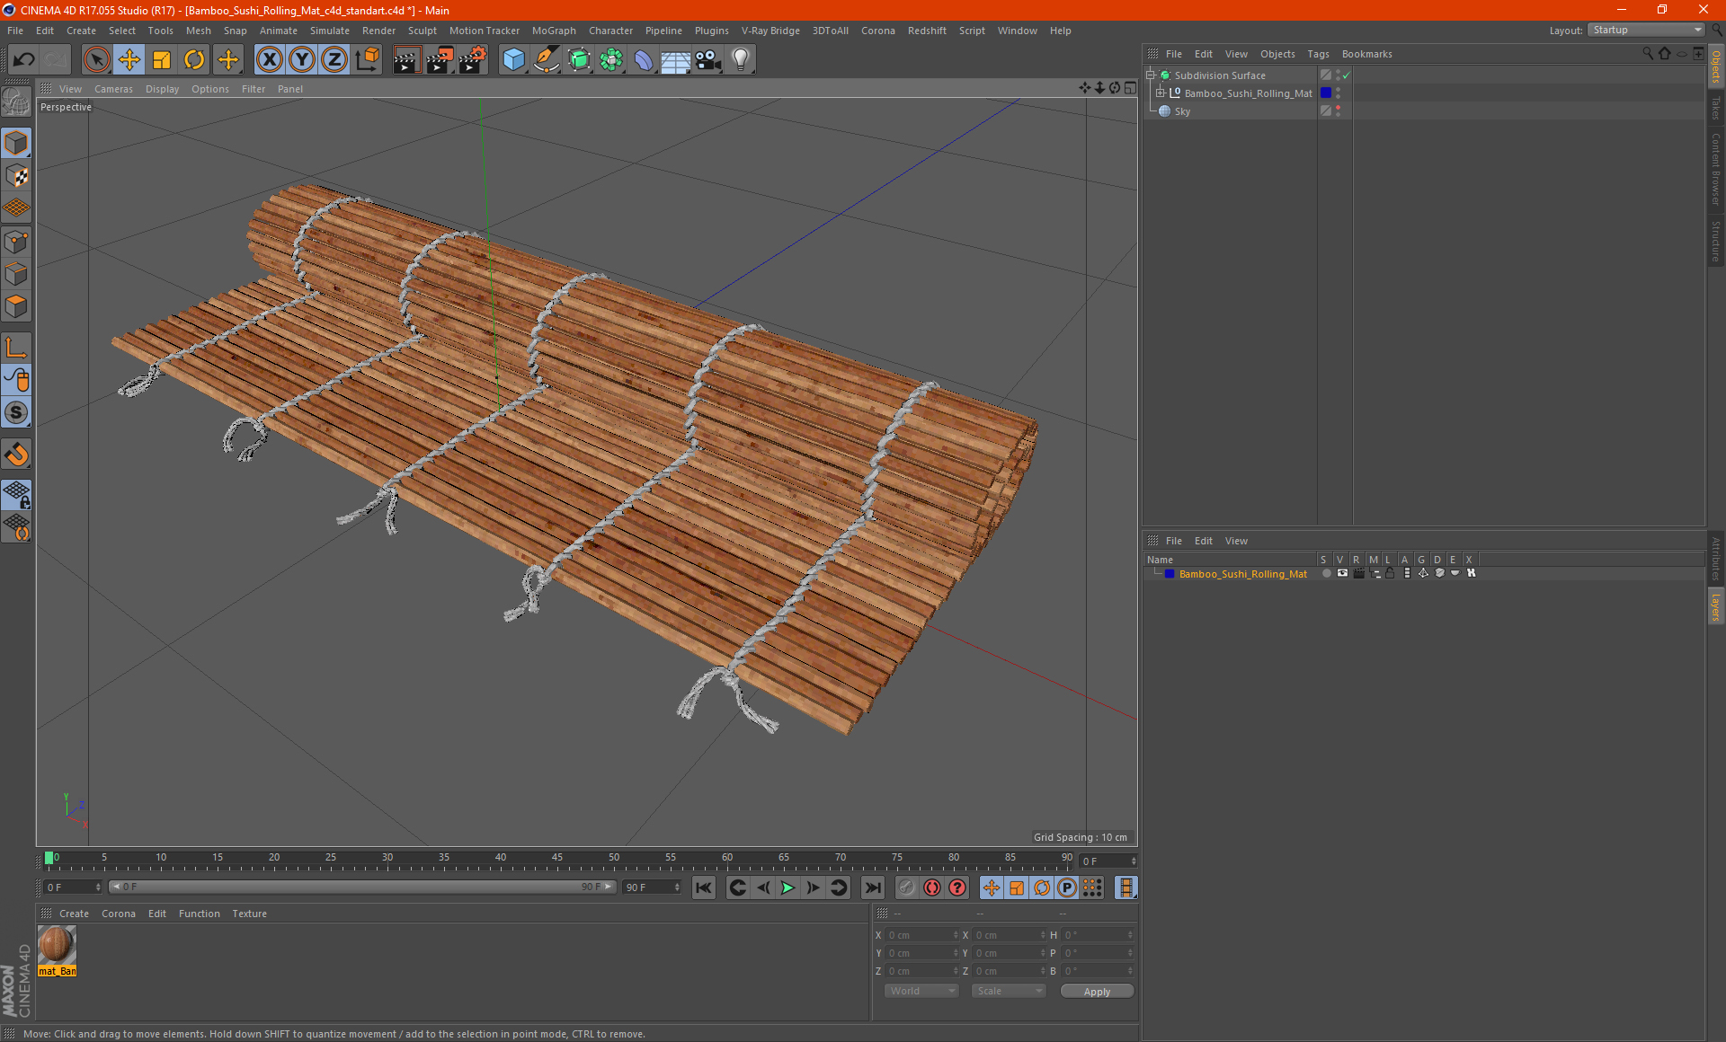Add a Light object
The height and width of the screenshot is (1042, 1726).
741,59
